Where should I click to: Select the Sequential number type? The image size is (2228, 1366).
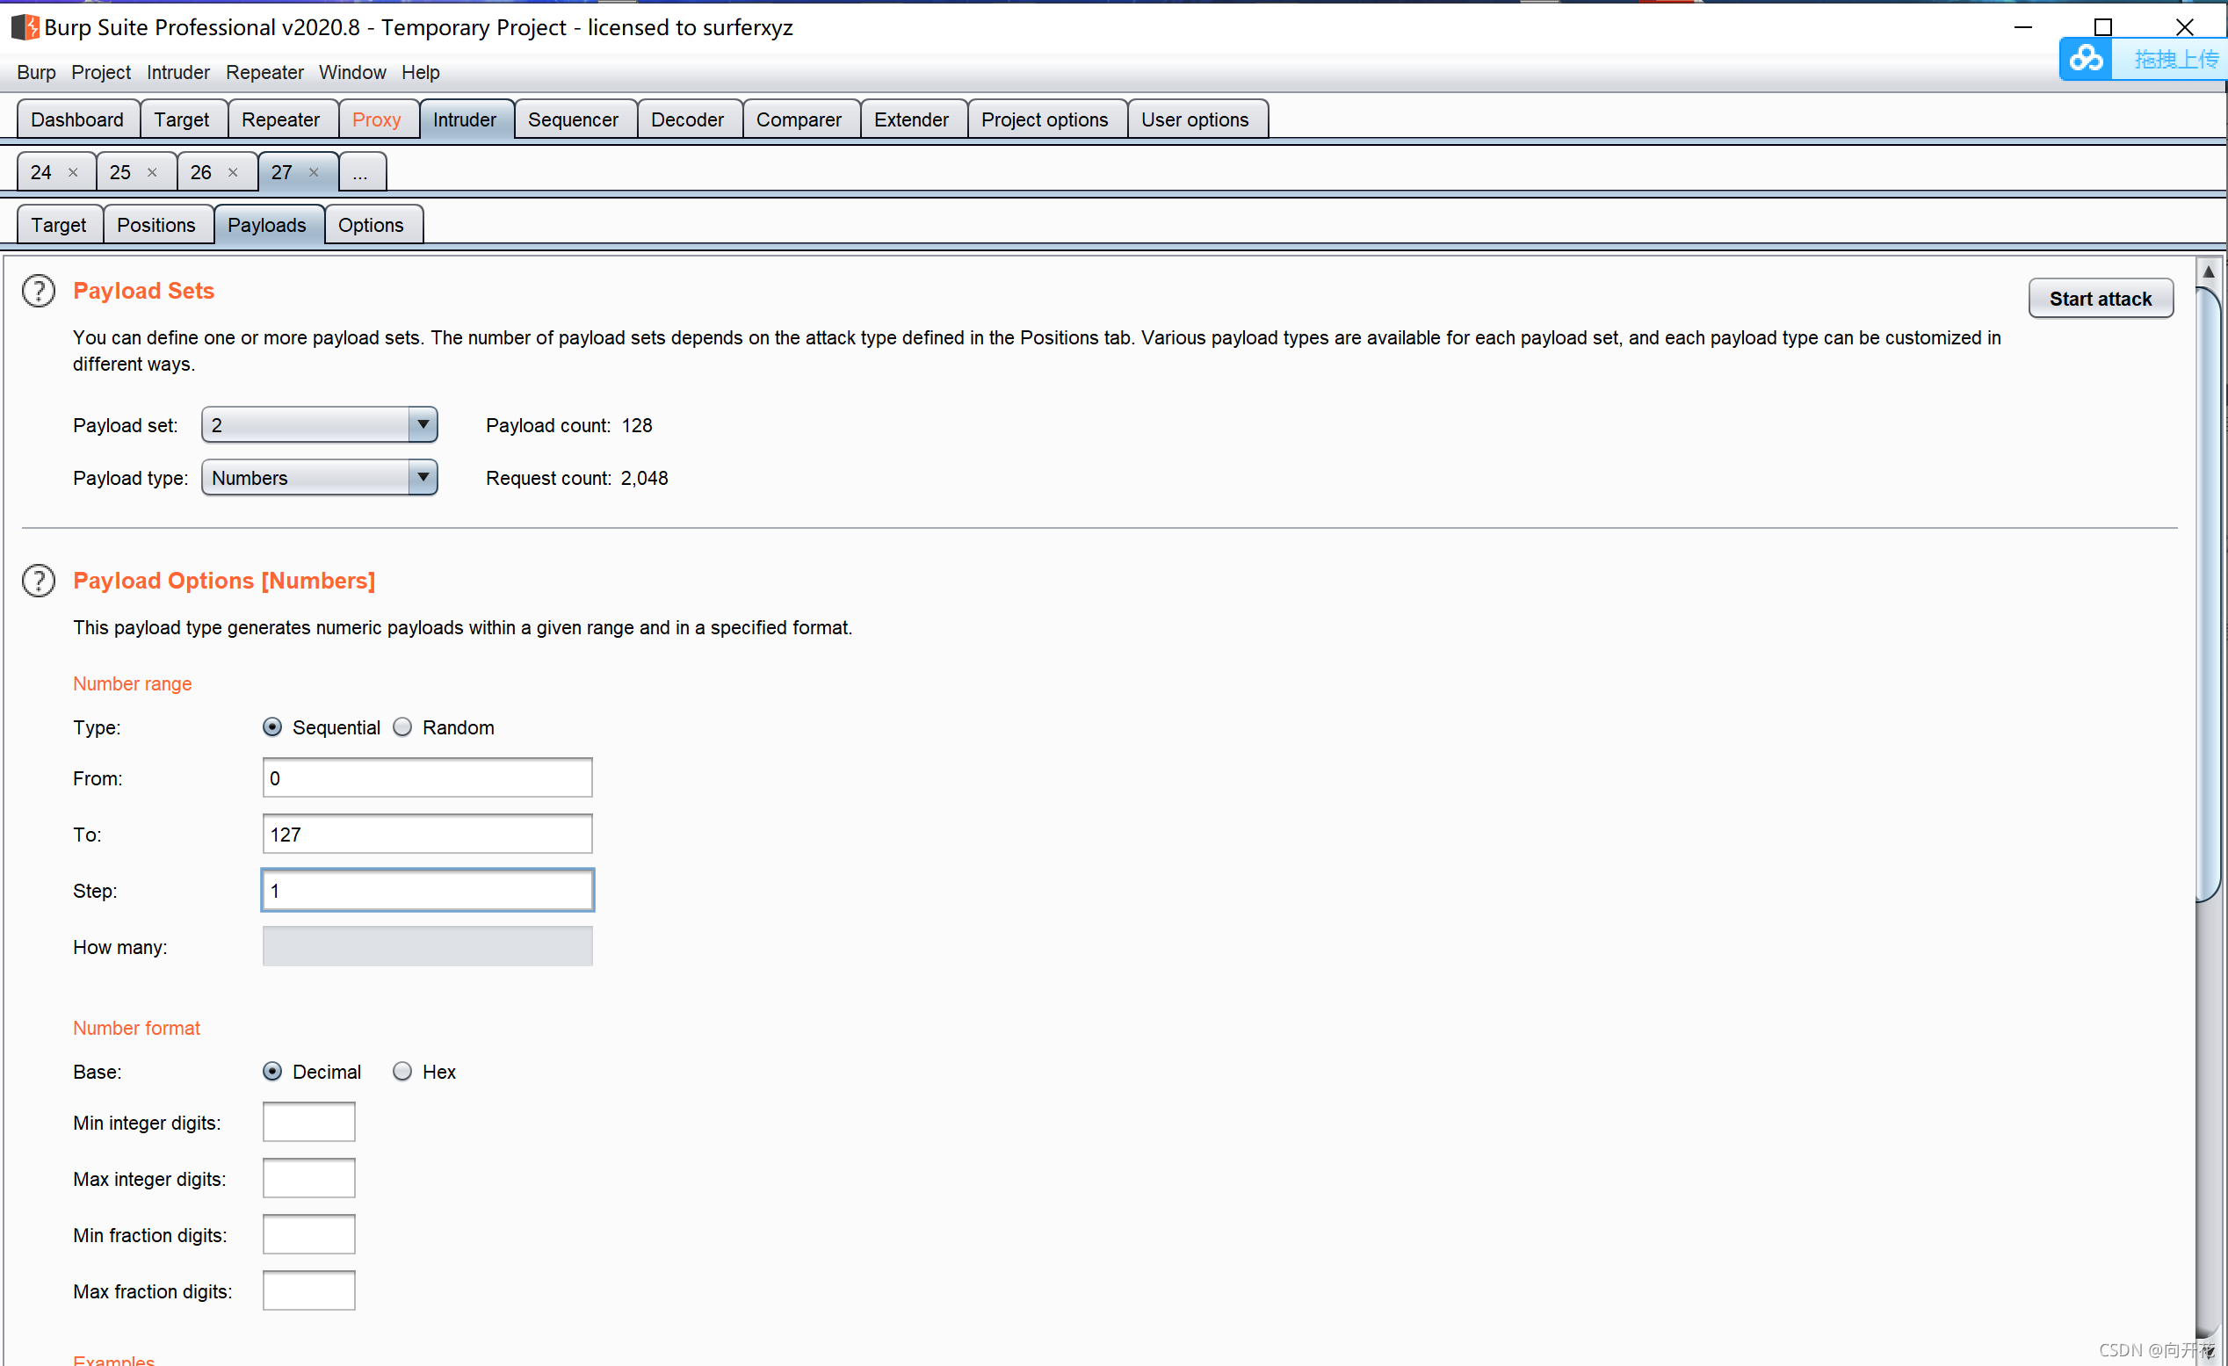(x=274, y=726)
